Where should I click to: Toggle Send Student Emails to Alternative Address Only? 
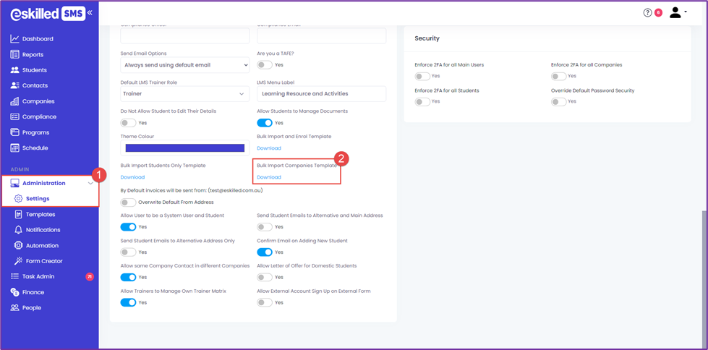[x=128, y=252]
